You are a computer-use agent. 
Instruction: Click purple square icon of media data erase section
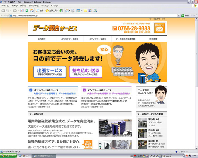pos(84,90)
